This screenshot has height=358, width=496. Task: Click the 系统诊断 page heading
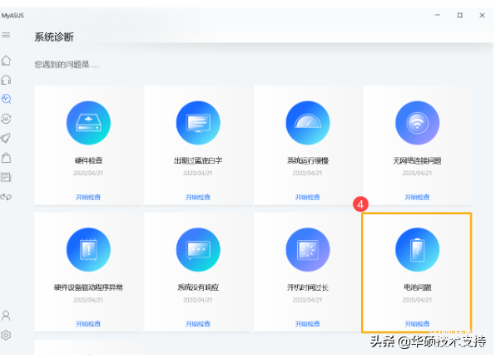click(54, 37)
